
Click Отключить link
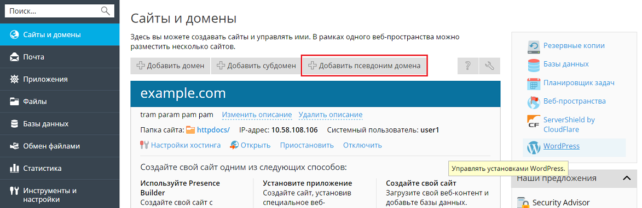pyautogui.click(x=362, y=145)
